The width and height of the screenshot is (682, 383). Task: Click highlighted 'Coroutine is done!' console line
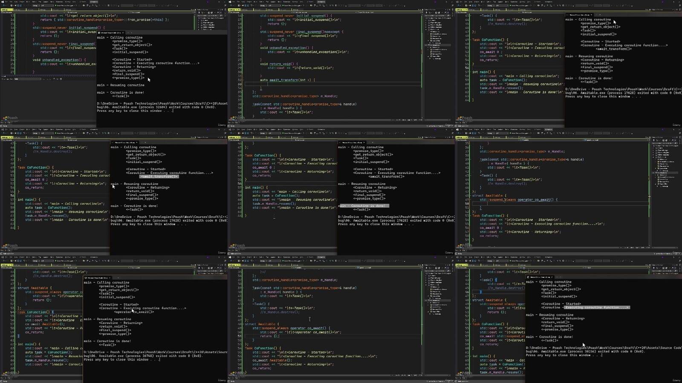click(x=363, y=206)
